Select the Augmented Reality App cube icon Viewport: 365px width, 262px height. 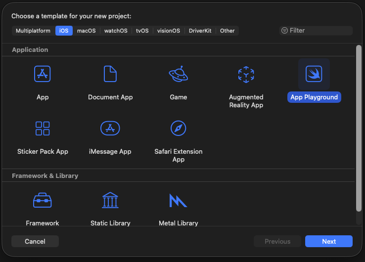click(246, 75)
